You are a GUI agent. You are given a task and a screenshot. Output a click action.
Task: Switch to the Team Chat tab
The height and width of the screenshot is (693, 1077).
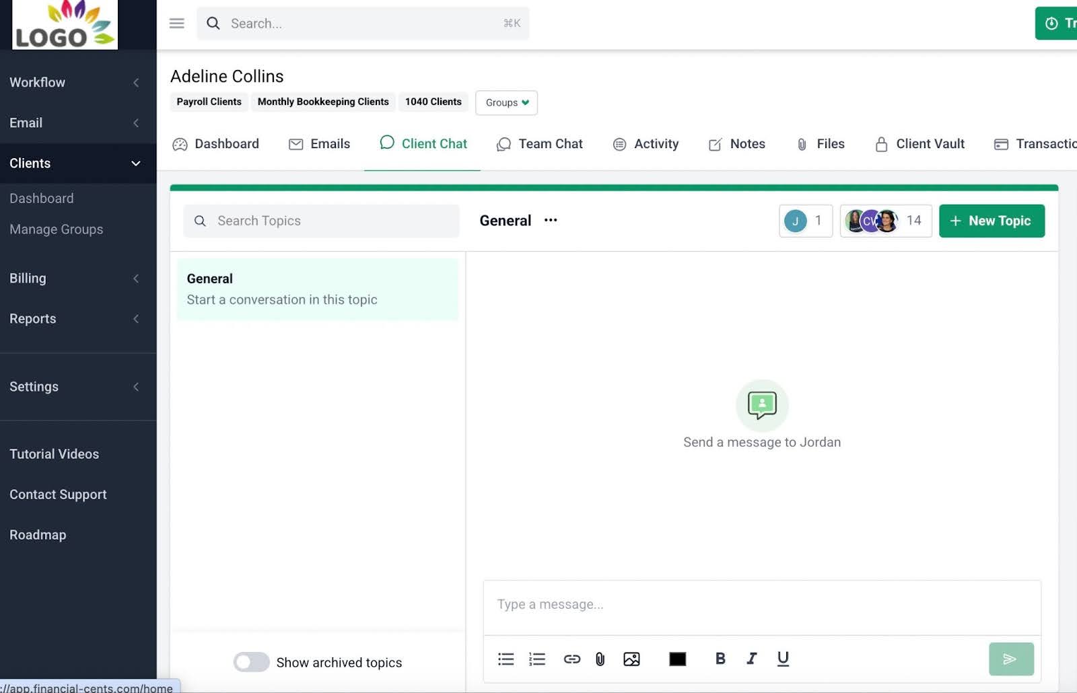pyautogui.click(x=539, y=143)
